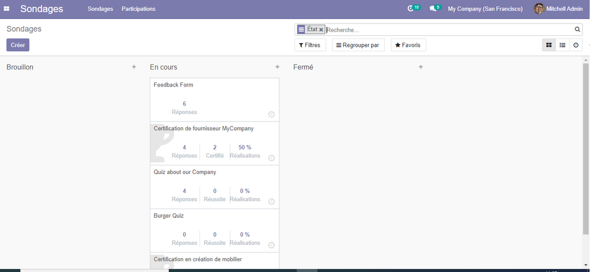Click the Créer button
590x272 pixels.
(x=18, y=45)
